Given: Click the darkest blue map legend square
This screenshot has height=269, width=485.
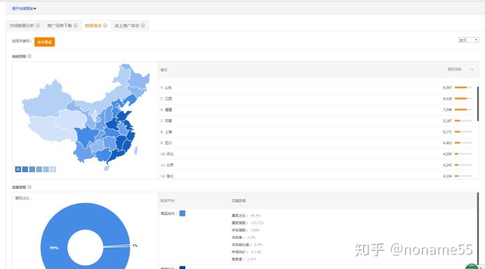Looking at the screenshot, I should [x=18, y=169].
